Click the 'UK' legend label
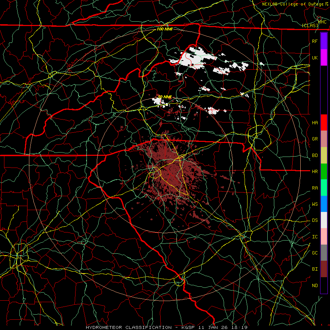This screenshot has height=330, width=330. pos(315,58)
